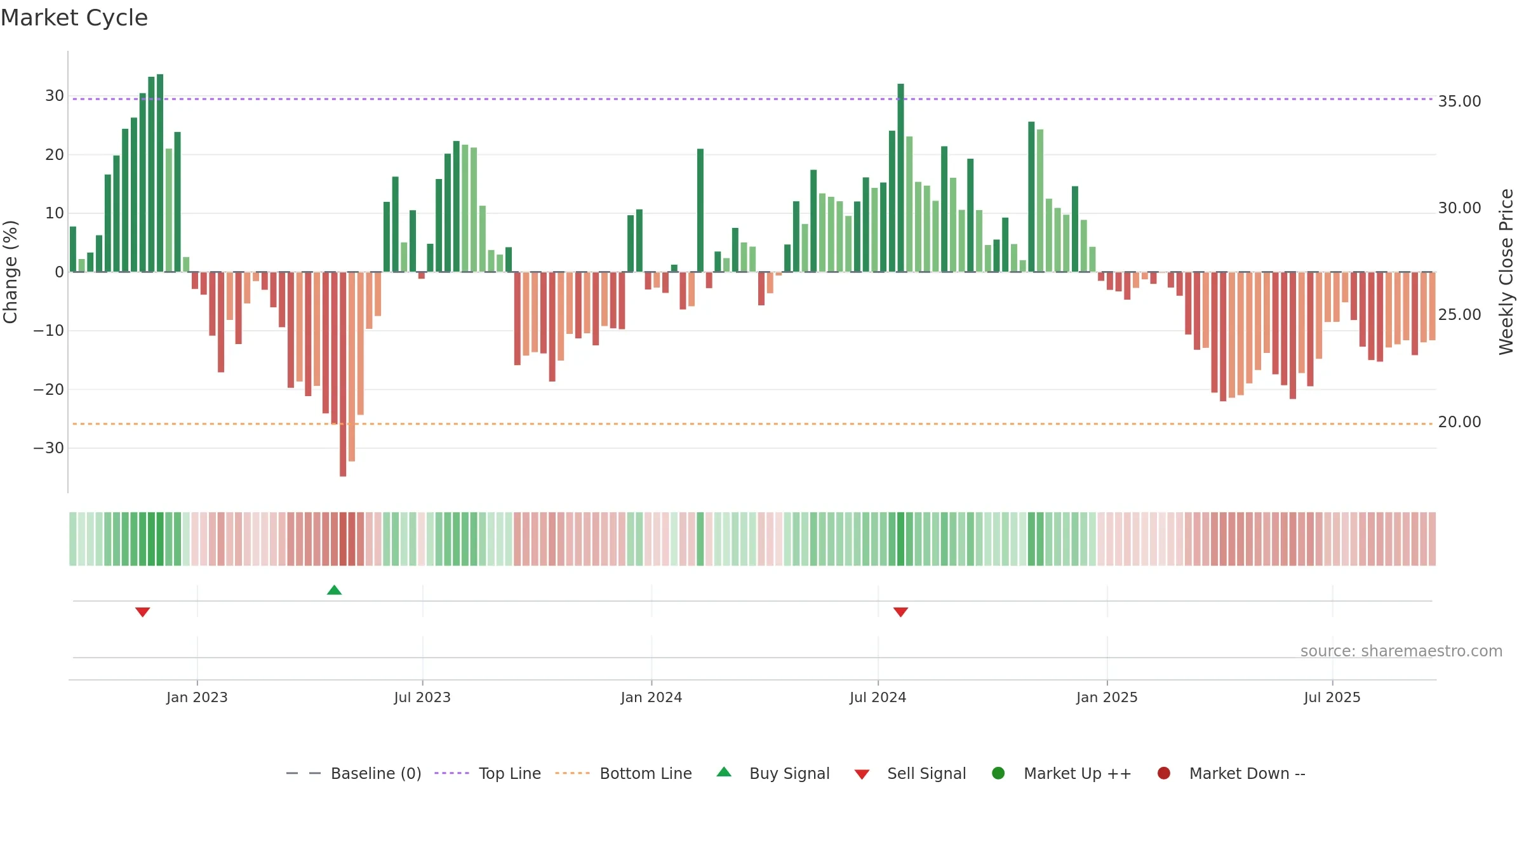Click the purple dotted line sample in legend
Image resolution: width=1524 pixels, height=857 pixels.
point(451,773)
